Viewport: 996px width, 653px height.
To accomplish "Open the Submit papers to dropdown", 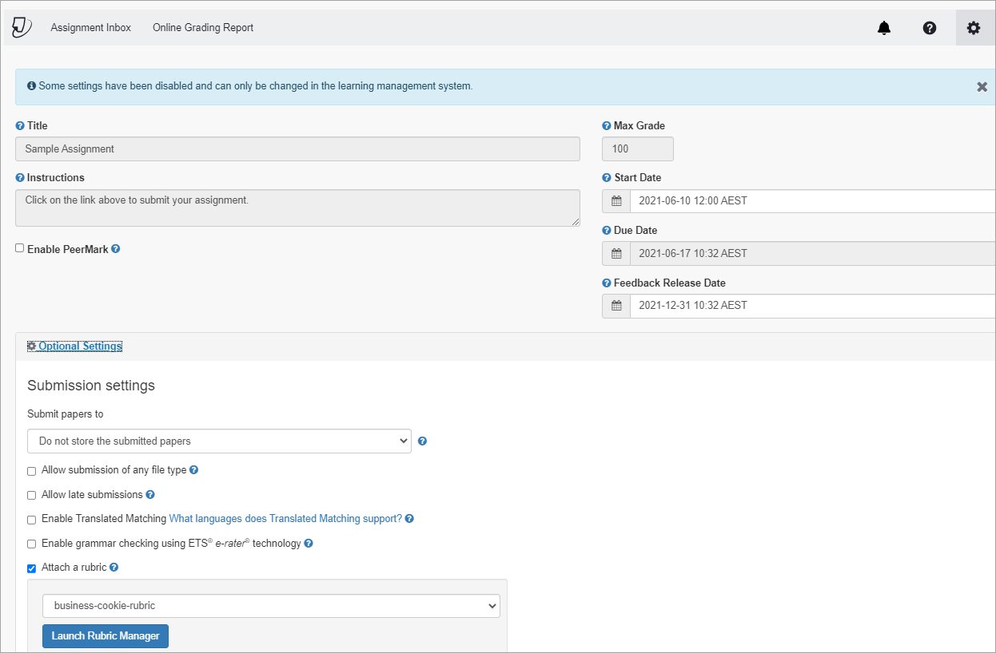I will [x=219, y=441].
